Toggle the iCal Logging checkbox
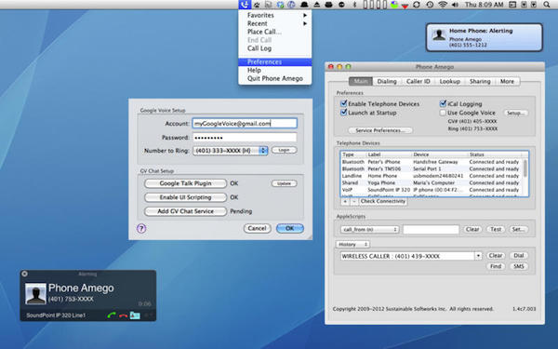The height and width of the screenshot is (349, 558). pyautogui.click(x=443, y=103)
